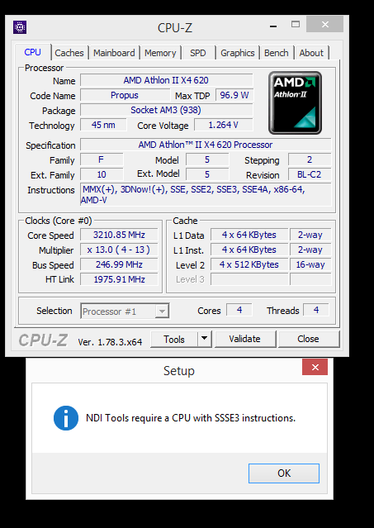Click the Family value F
This screenshot has height=528, width=374.
point(102,159)
